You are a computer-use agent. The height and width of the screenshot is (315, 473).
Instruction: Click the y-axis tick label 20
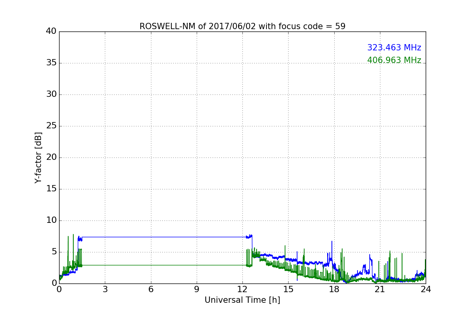coord(51,157)
